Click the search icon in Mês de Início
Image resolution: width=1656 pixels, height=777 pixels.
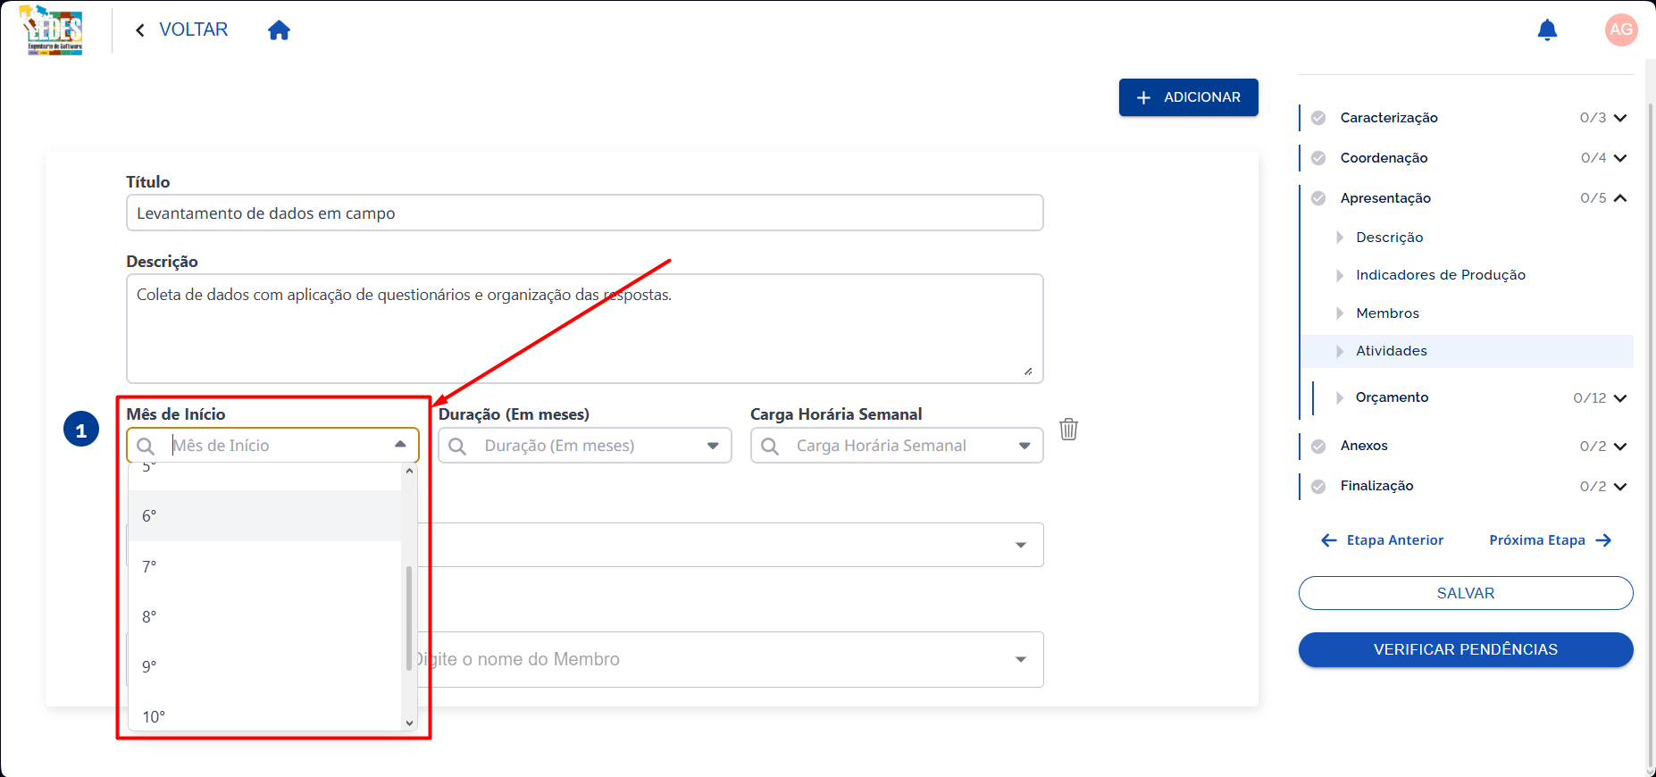pos(146,446)
